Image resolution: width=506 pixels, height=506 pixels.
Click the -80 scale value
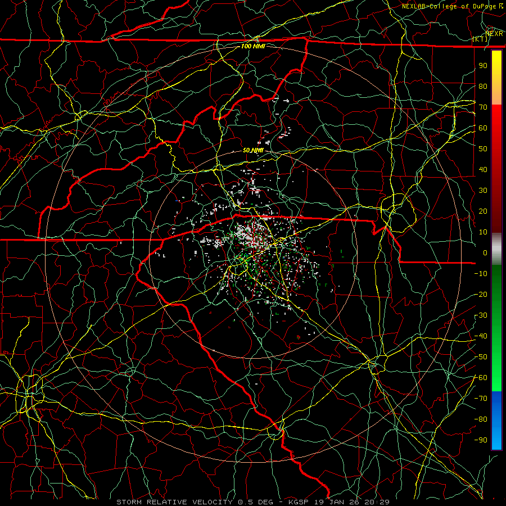coord(481,419)
